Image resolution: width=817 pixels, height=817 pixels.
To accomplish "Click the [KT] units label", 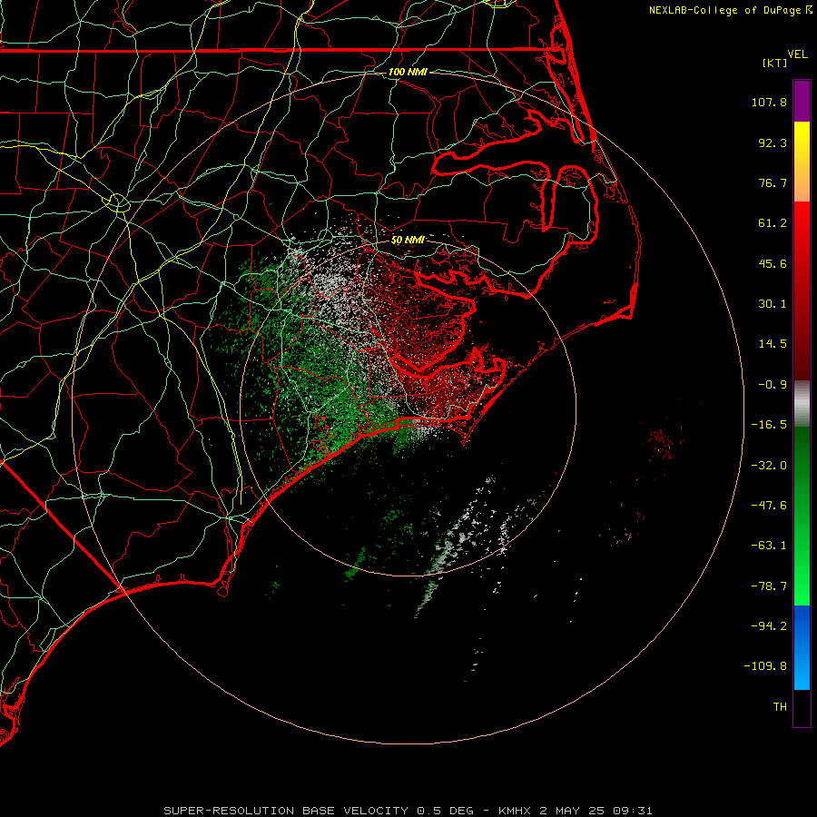I will pyautogui.click(x=775, y=63).
